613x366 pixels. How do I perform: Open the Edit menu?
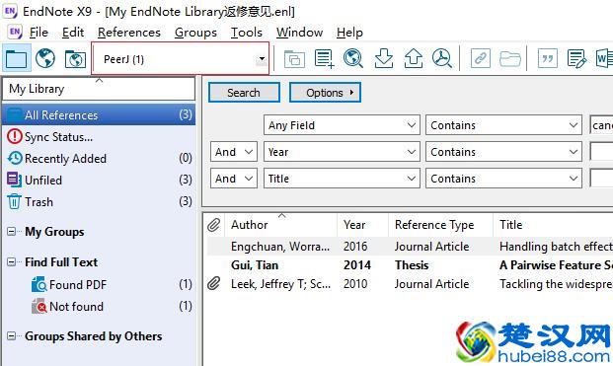coord(73,33)
